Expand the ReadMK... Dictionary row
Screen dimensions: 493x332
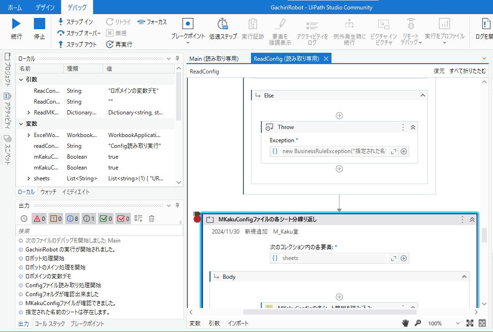29,113
